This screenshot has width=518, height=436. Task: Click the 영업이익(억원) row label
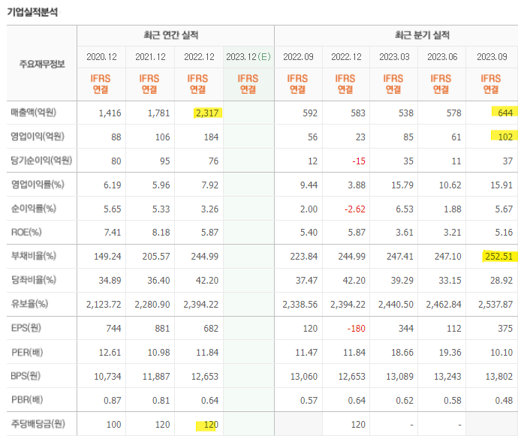pos(38,137)
